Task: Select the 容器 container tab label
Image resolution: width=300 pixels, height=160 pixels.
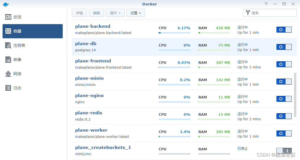Action: (17, 31)
